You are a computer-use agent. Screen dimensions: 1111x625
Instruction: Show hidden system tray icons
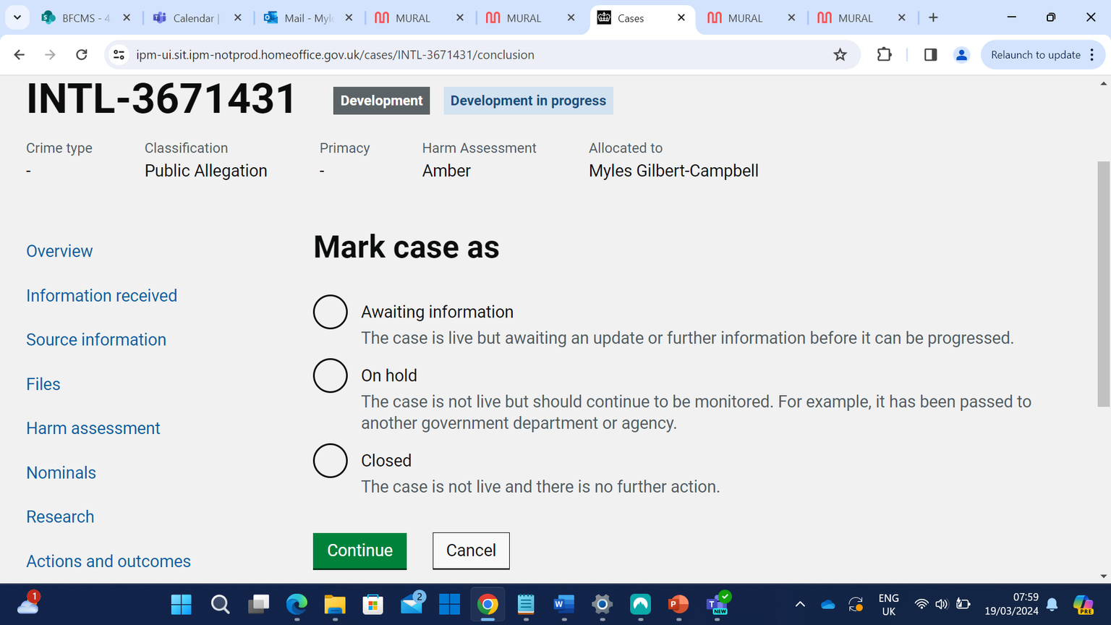point(800,604)
